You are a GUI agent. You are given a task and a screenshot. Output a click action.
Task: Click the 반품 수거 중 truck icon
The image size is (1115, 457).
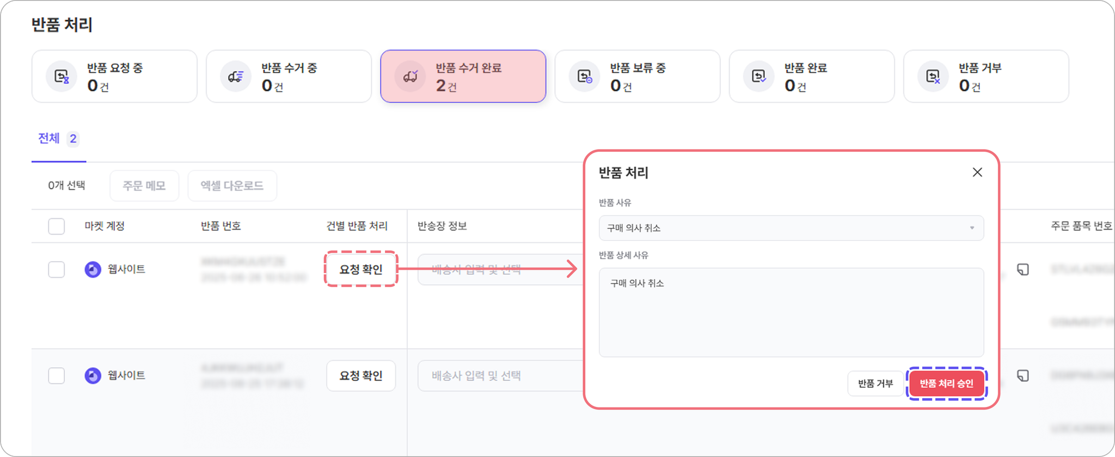point(236,77)
